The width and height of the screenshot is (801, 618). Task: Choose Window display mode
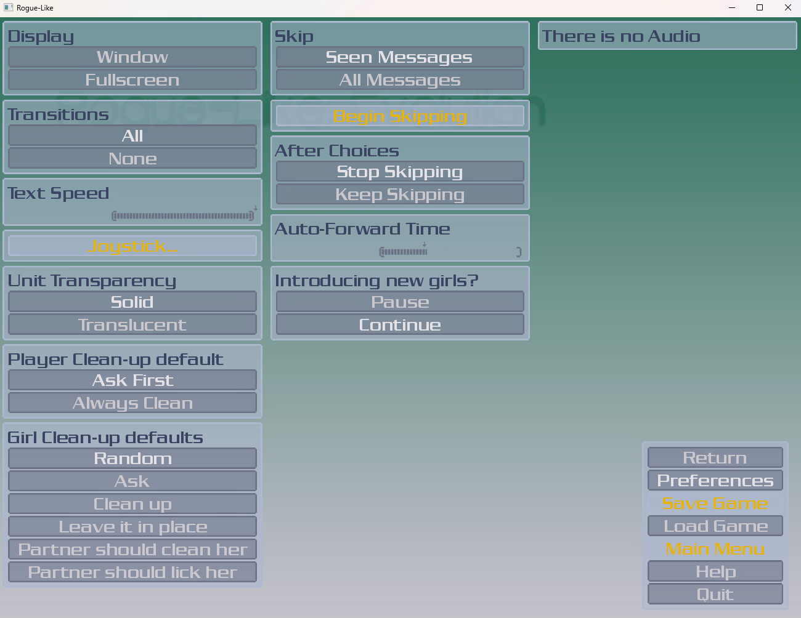pos(132,57)
